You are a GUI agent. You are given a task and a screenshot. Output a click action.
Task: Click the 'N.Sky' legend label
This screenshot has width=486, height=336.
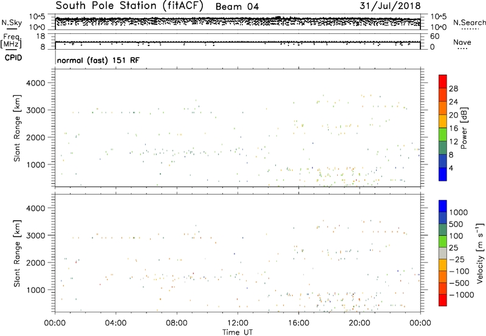[x=12, y=22]
